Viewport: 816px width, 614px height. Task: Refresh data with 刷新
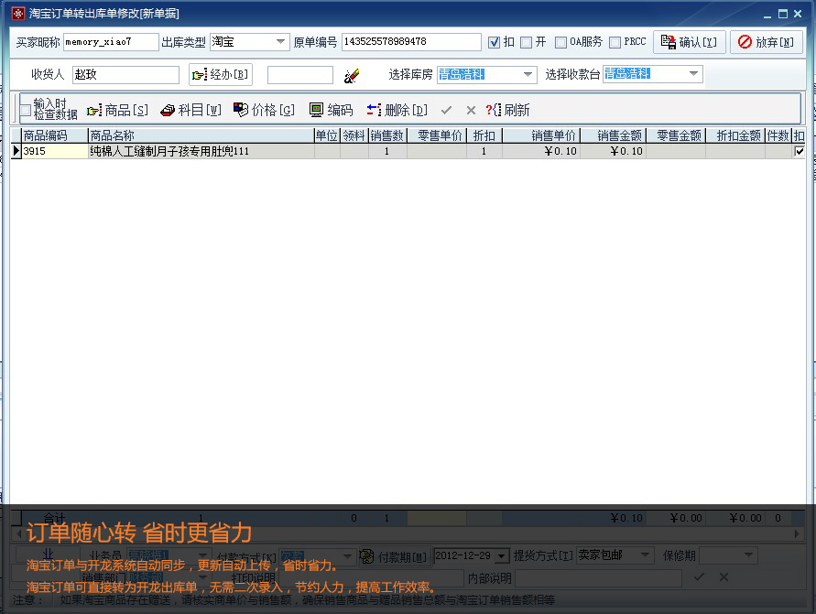(507, 110)
